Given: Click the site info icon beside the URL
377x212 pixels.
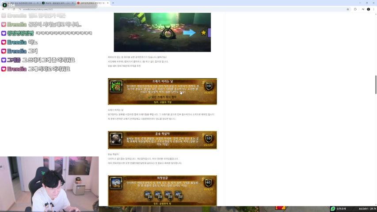Looking at the screenshot, I should click(20, 9).
